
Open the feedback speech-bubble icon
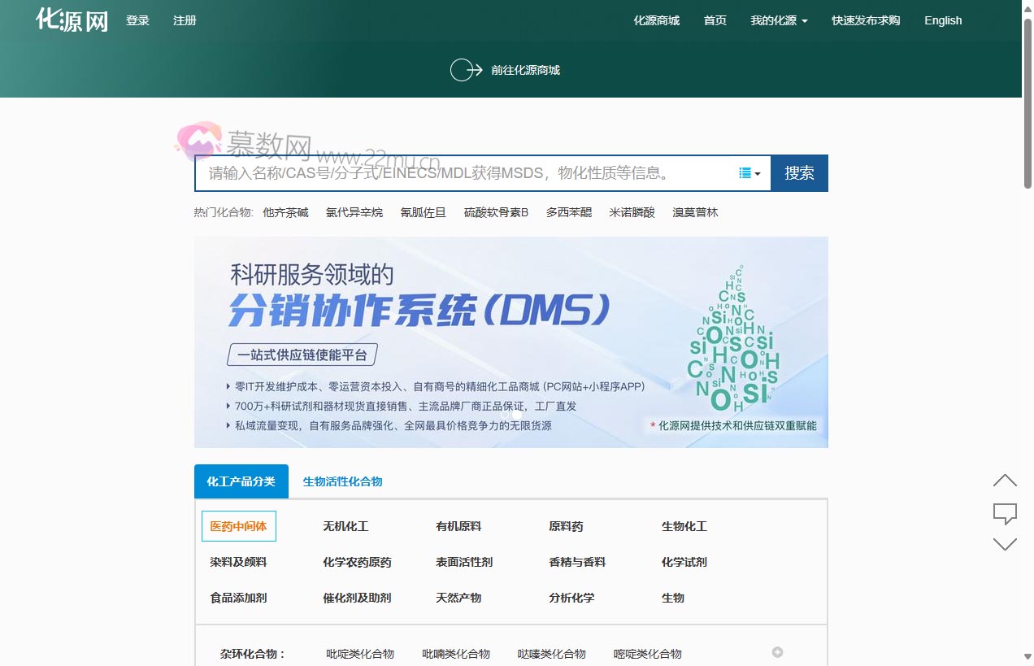[x=1005, y=512]
